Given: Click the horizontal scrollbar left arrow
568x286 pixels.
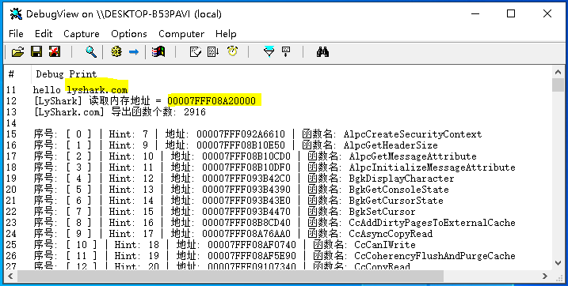Looking at the screenshot, I should pyautogui.click(x=10, y=277).
